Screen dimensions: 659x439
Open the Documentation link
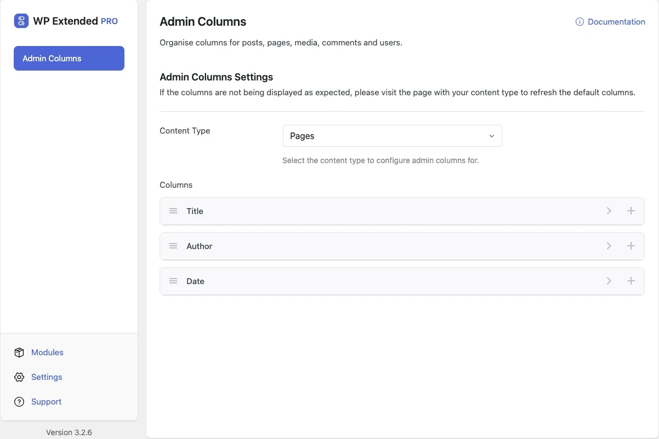[616, 22]
